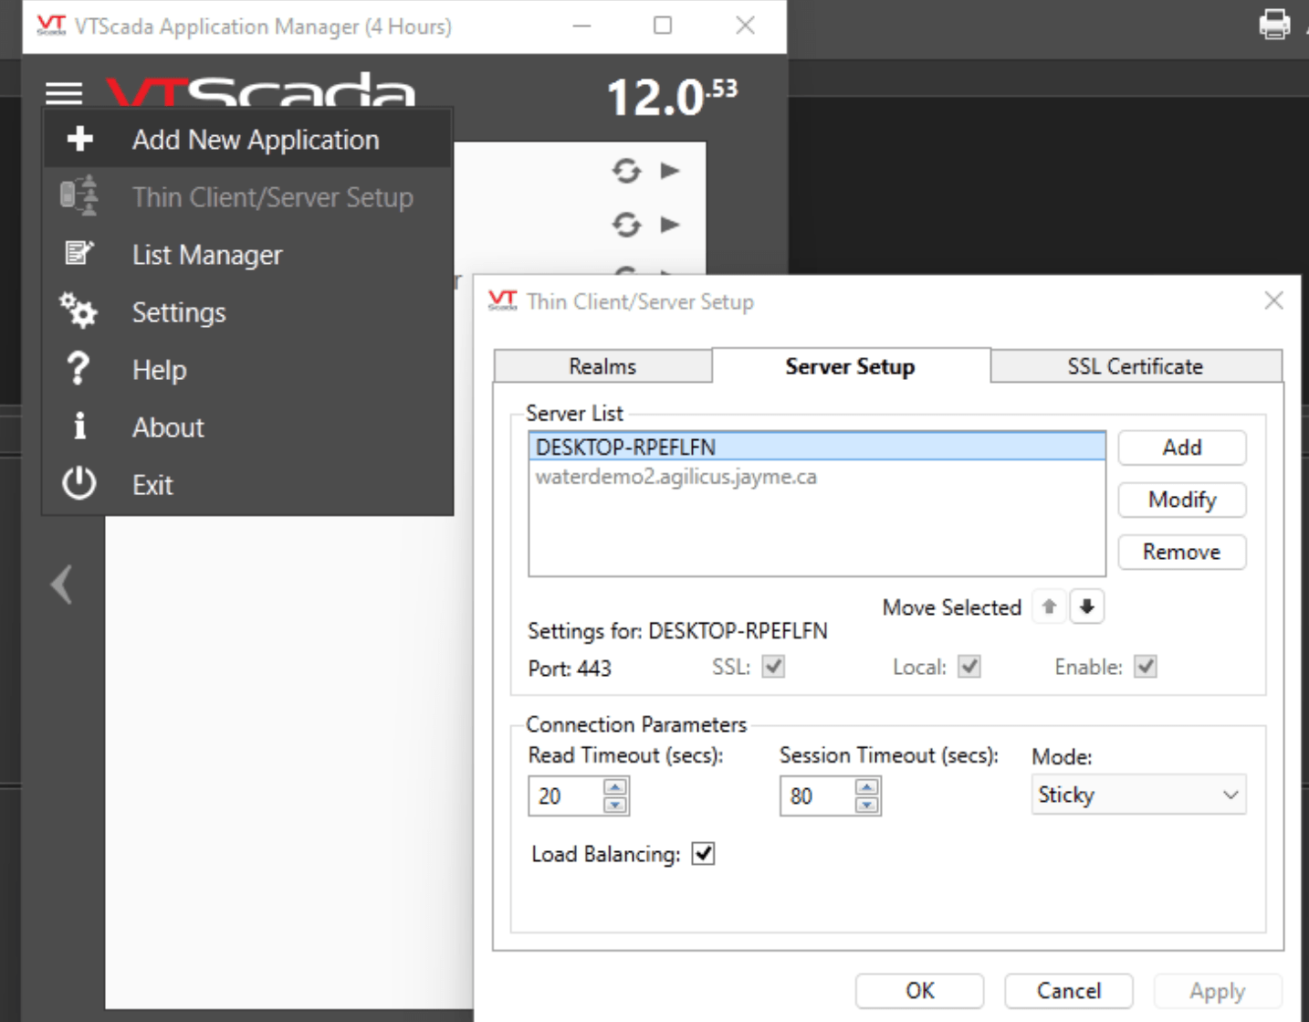1309x1022 pixels.
Task: Move selected server down with arrow
Action: coord(1086,606)
